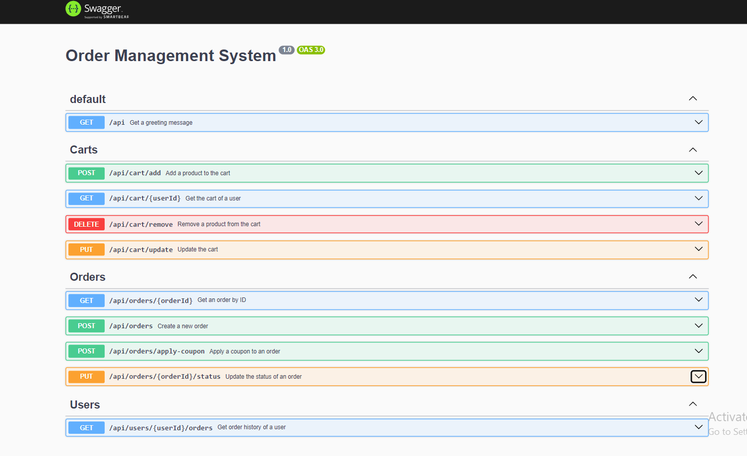Collapse the Orders section chevron
The image size is (747, 456).
tap(693, 277)
